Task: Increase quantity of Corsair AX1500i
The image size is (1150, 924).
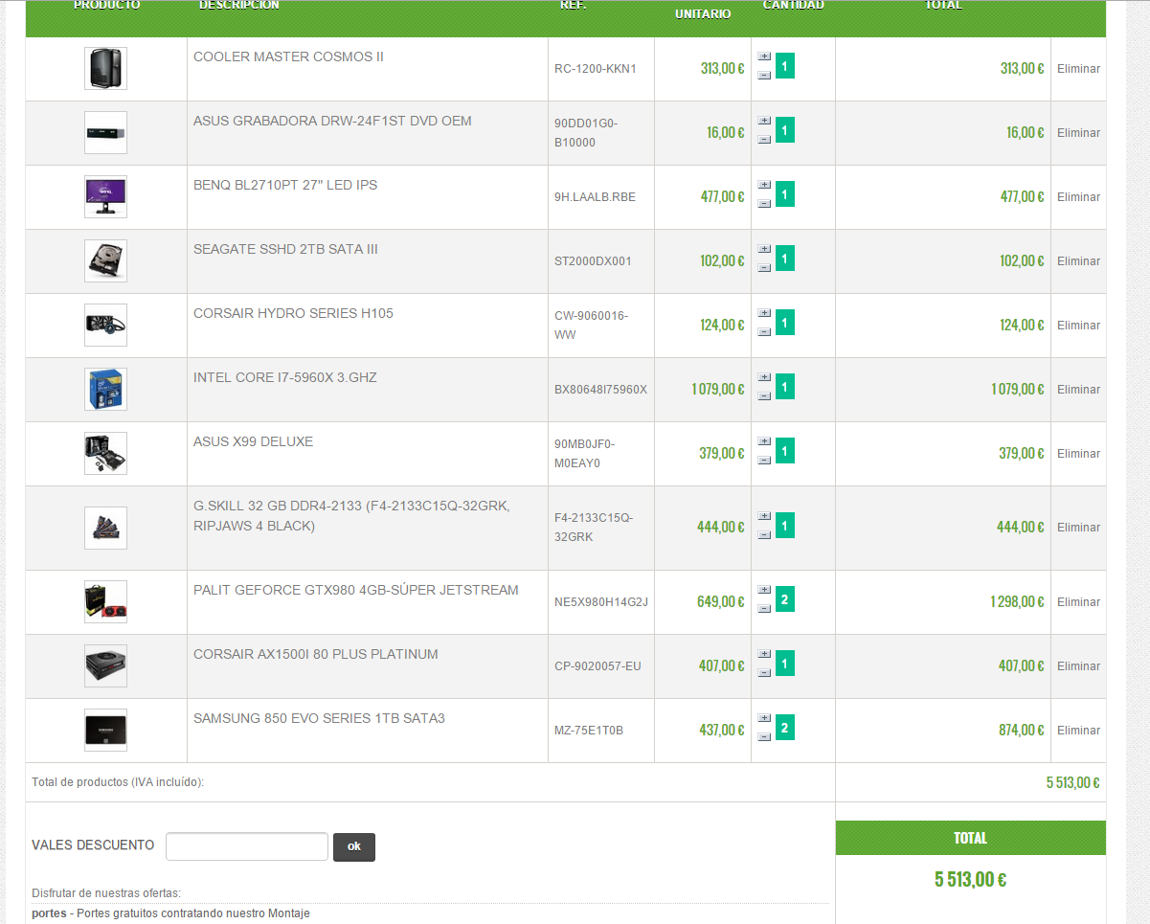Action: click(x=764, y=653)
